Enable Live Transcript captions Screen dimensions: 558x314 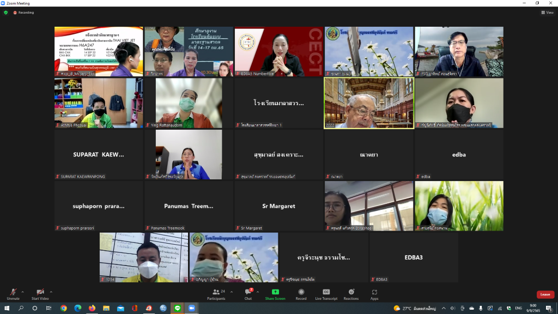click(x=326, y=294)
